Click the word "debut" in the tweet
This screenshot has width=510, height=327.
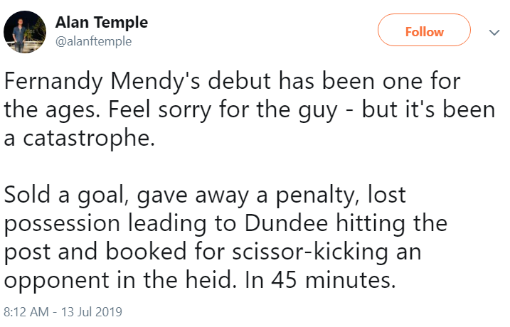click(x=240, y=81)
